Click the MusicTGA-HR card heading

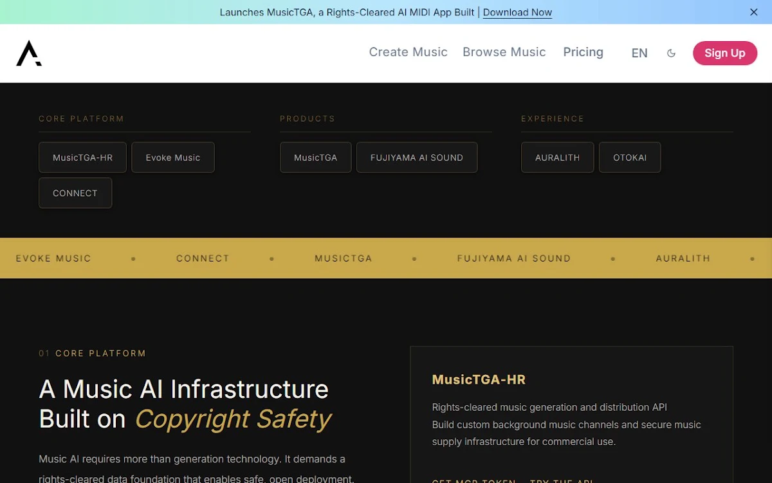click(479, 379)
